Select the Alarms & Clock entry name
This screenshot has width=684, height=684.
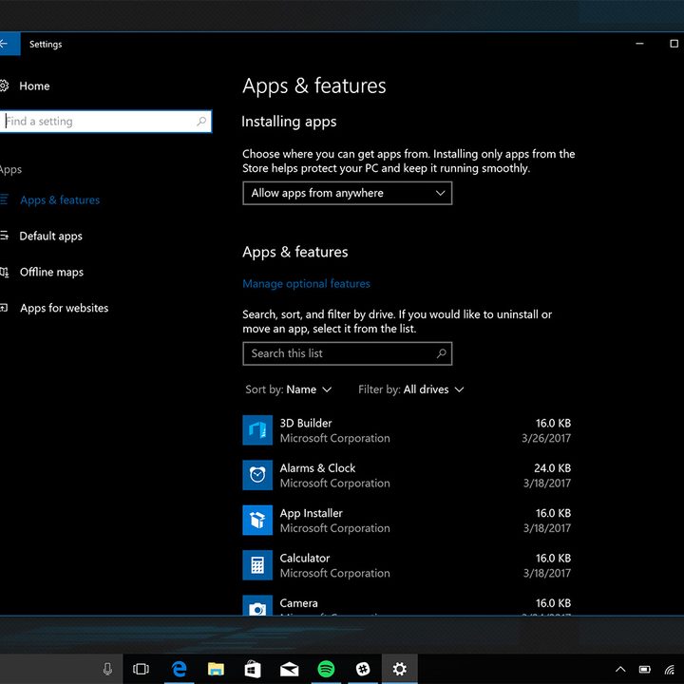coord(317,467)
